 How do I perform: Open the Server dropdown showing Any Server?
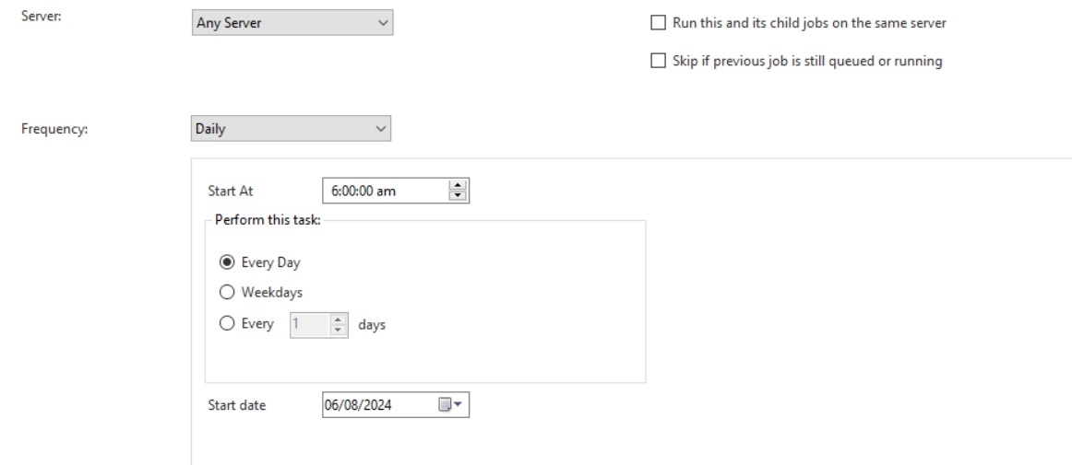click(291, 23)
